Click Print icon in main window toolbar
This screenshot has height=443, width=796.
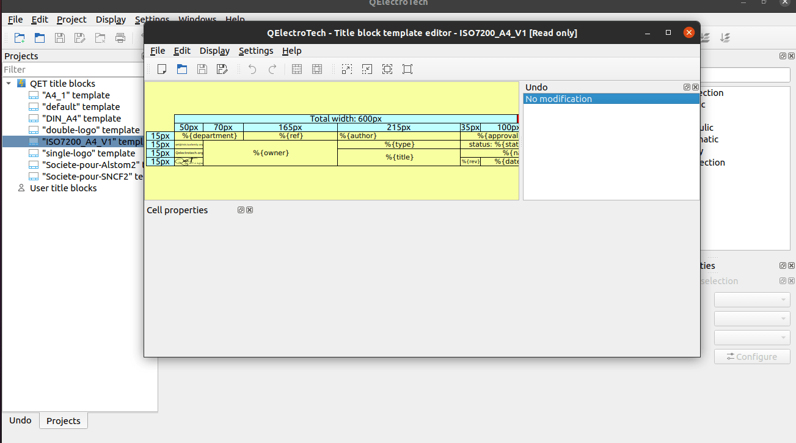(x=120, y=38)
